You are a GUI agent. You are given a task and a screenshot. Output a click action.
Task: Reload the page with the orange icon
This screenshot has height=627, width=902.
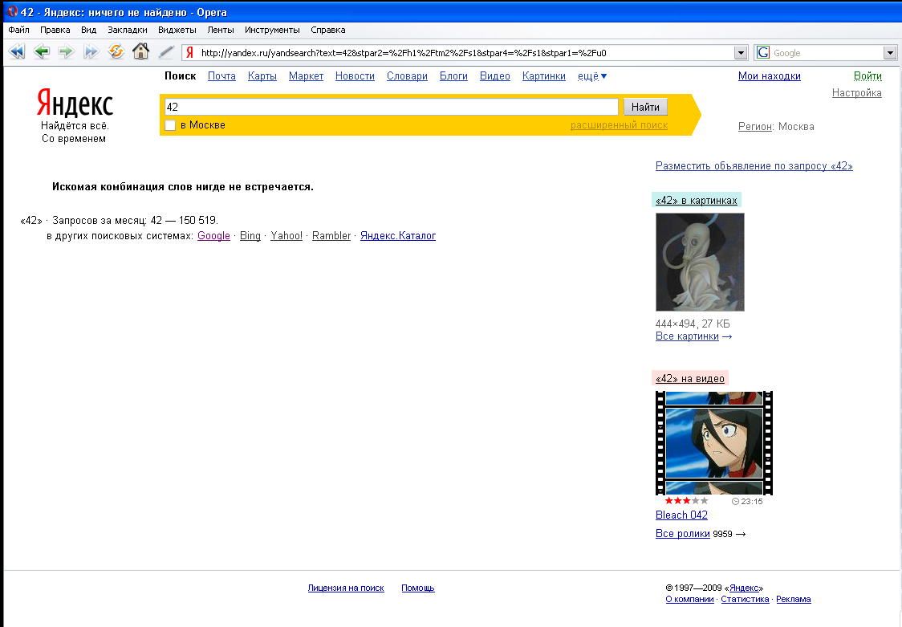116,52
